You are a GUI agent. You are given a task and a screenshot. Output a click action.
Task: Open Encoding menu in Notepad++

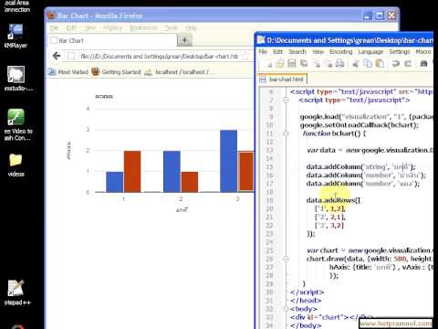341,51
